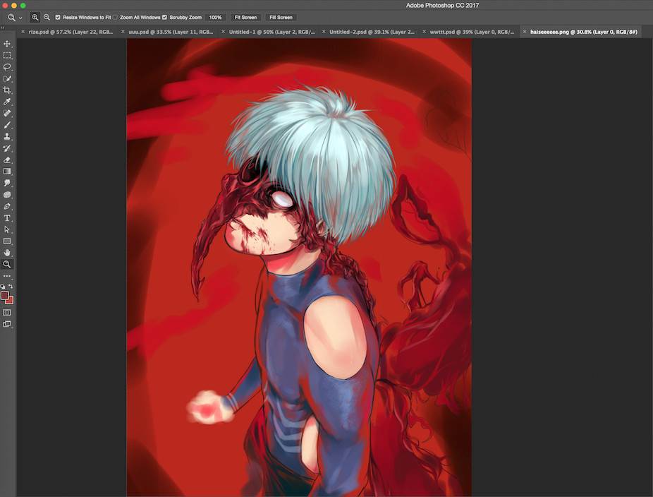The height and width of the screenshot is (497, 653).
Task: Select the Quick Selection tool
Action: (7, 79)
